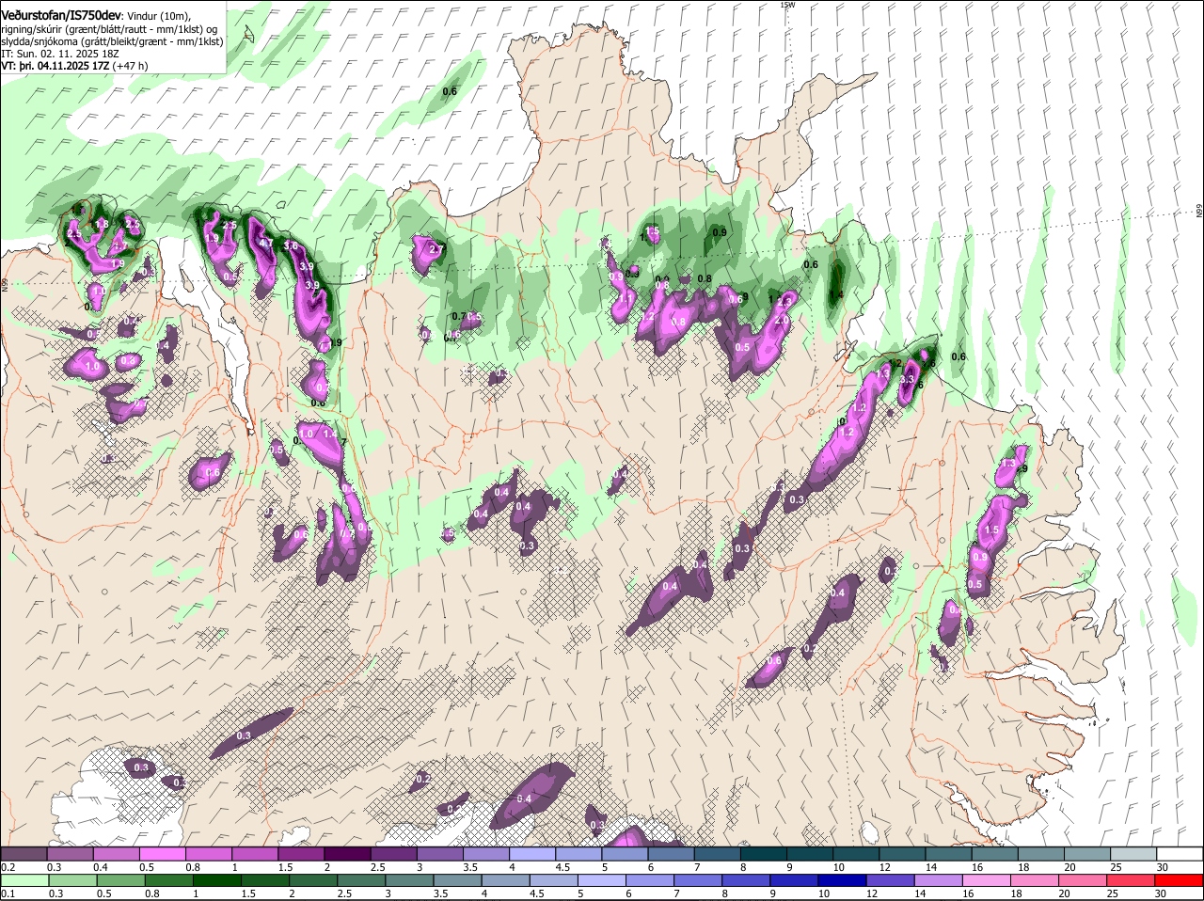Pick the bright red rain swatch above 30
Screen dimensions: 1204x901
coord(1180,880)
